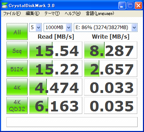Select the 4K QD32 read result 6.163
The height and width of the screenshot is (132, 144).
pyautogui.click(x=56, y=105)
